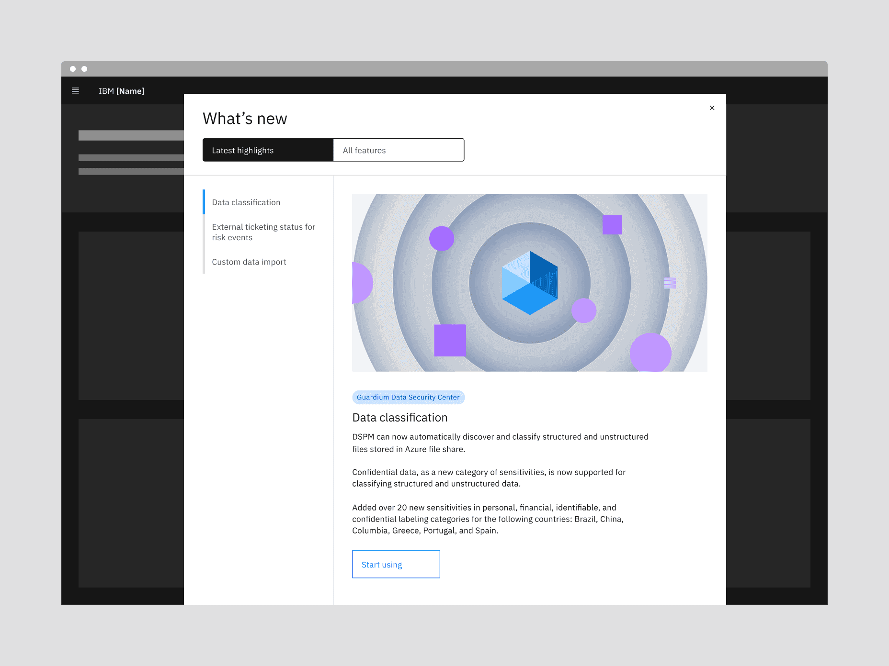The image size is (889, 666).
Task: Open the hamburger navigation menu
Action: [75, 91]
